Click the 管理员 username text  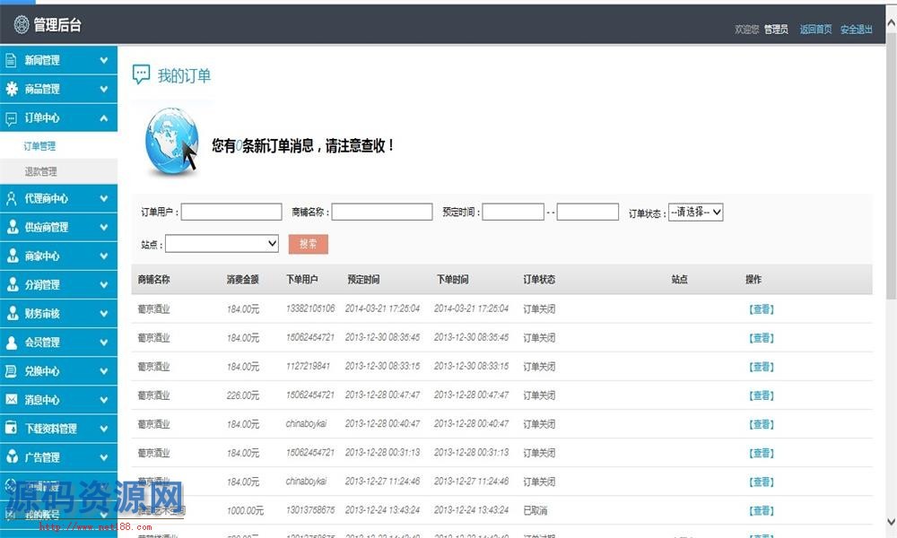tap(776, 30)
